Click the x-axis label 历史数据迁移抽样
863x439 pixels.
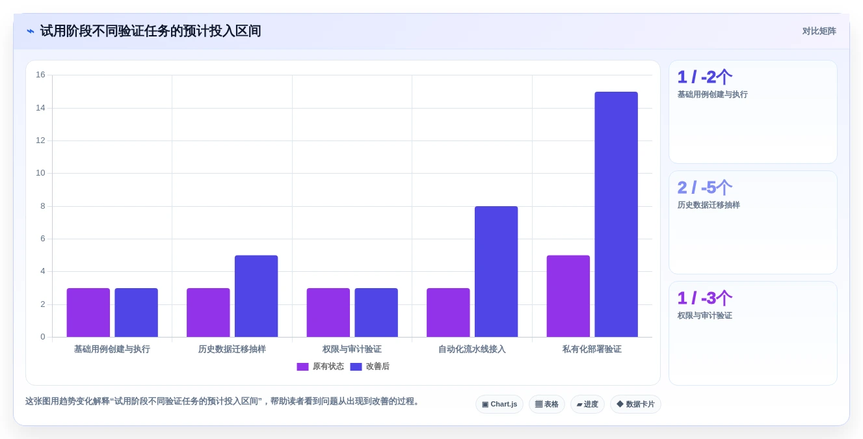tap(232, 349)
